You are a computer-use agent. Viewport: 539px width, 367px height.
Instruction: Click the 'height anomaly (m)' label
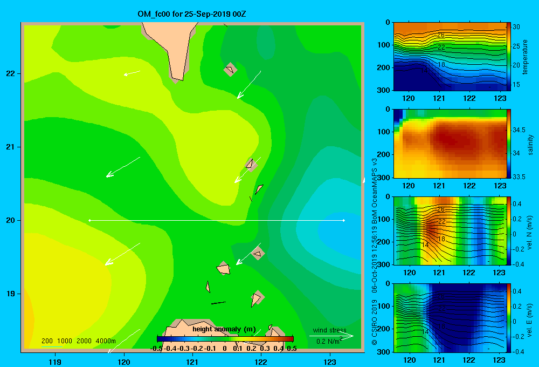224,329
